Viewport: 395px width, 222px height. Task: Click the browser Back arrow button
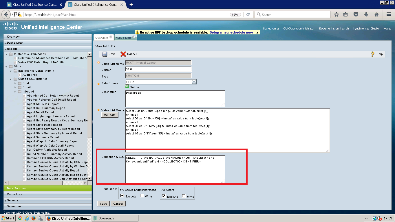6,14
